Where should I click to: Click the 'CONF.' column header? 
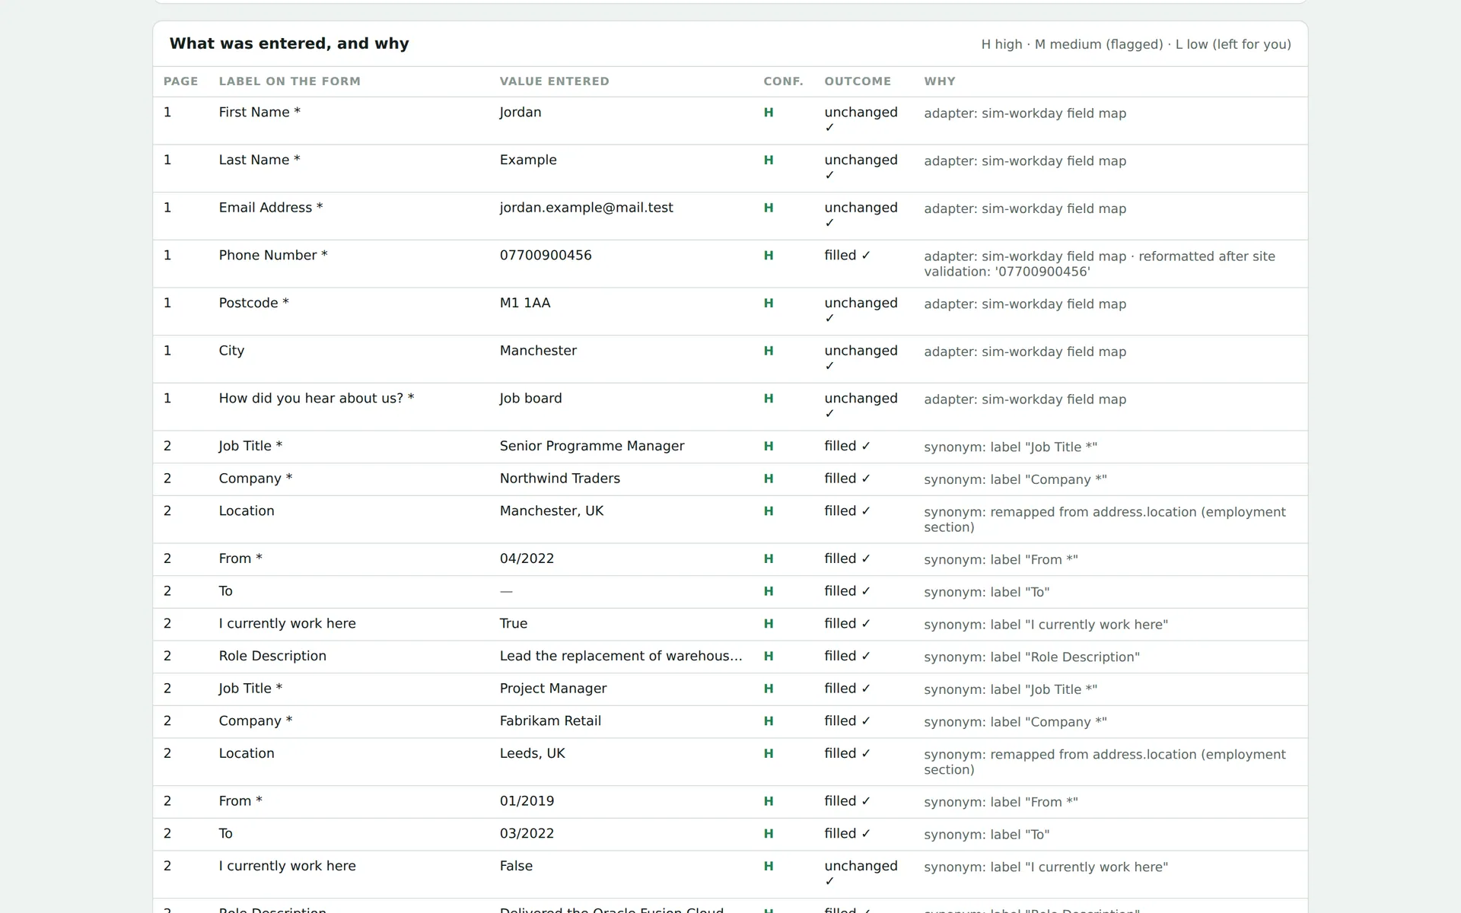click(x=784, y=81)
